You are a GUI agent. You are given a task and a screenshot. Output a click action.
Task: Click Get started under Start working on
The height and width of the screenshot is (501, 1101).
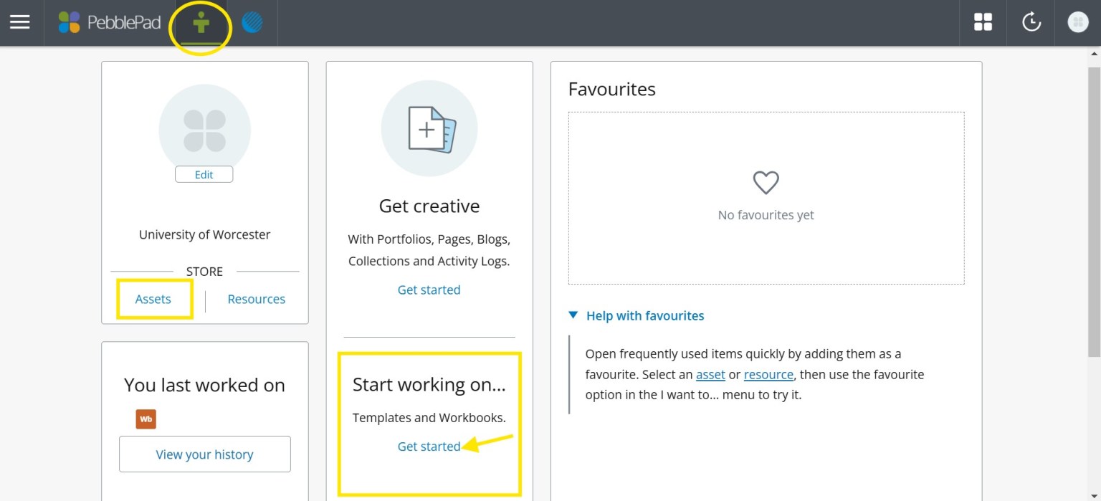[429, 446]
